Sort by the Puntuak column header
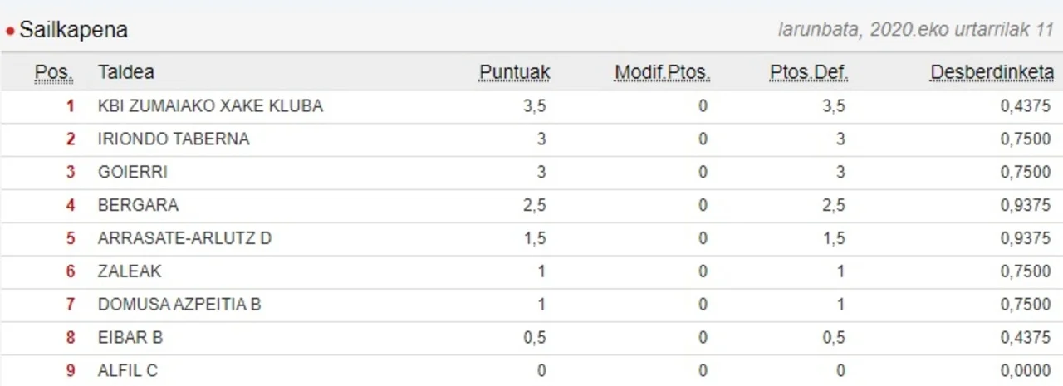1063x386 pixels. [514, 72]
